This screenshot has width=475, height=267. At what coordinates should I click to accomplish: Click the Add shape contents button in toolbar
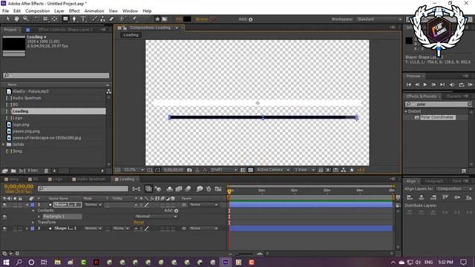click(x=251, y=19)
